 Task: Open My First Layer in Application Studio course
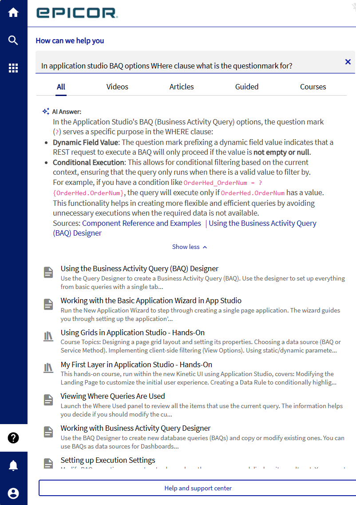tap(136, 365)
